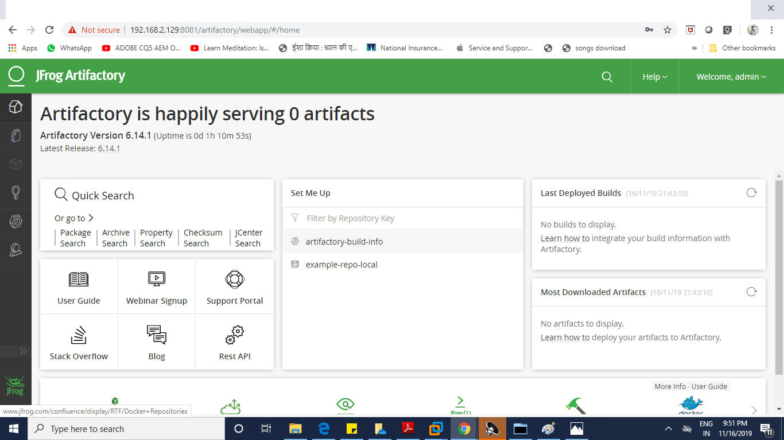Click the JFrog CLI icon in the carousel
This screenshot has height=440, width=784.
pos(460,405)
